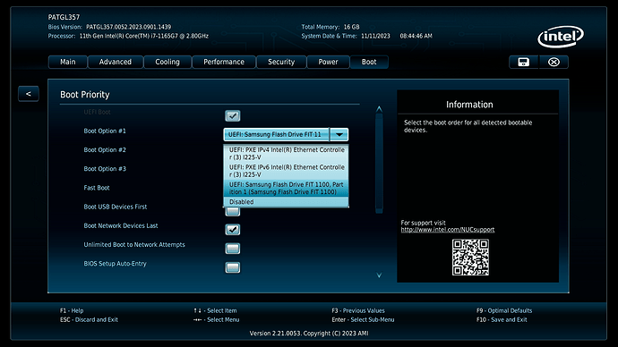This screenshot has height=347, width=618.
Task: Enable Unlimited Boot to Network Attempts
Action: (233, 249)
